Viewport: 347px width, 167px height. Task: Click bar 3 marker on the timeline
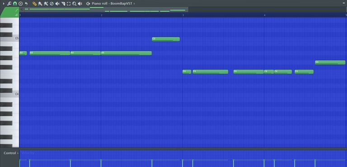click(x=183, y=15)
